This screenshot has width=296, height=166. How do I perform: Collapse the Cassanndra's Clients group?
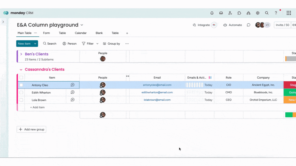coord(21,70)
